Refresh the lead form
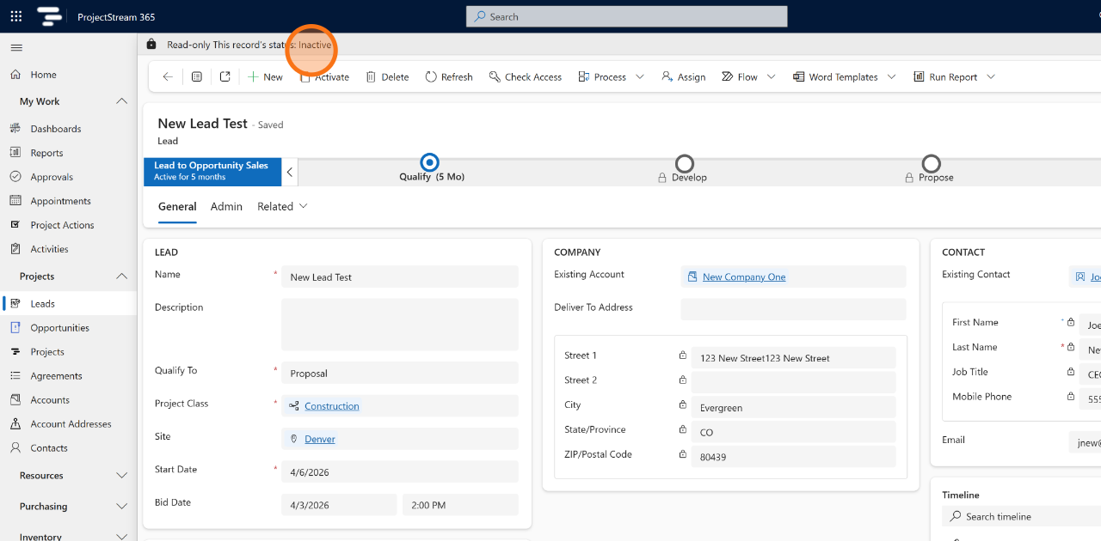1101x541 pixels. pos(449,76)
